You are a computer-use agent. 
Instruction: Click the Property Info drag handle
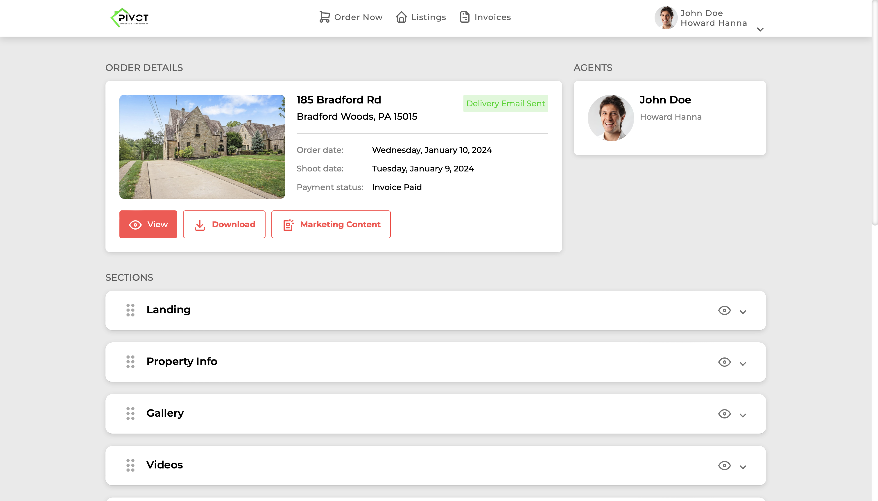pos(130,362)
